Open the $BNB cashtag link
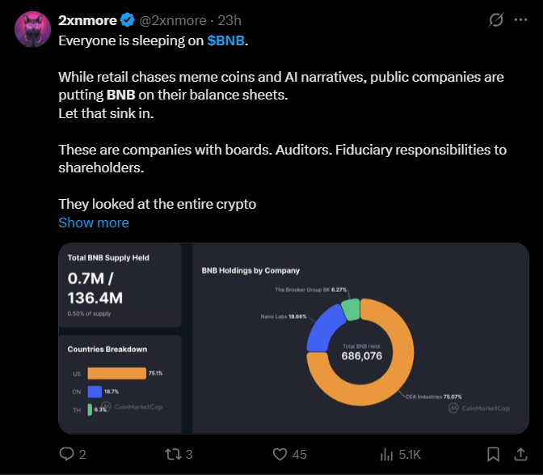The image size is (543, 475). point(225,40)
